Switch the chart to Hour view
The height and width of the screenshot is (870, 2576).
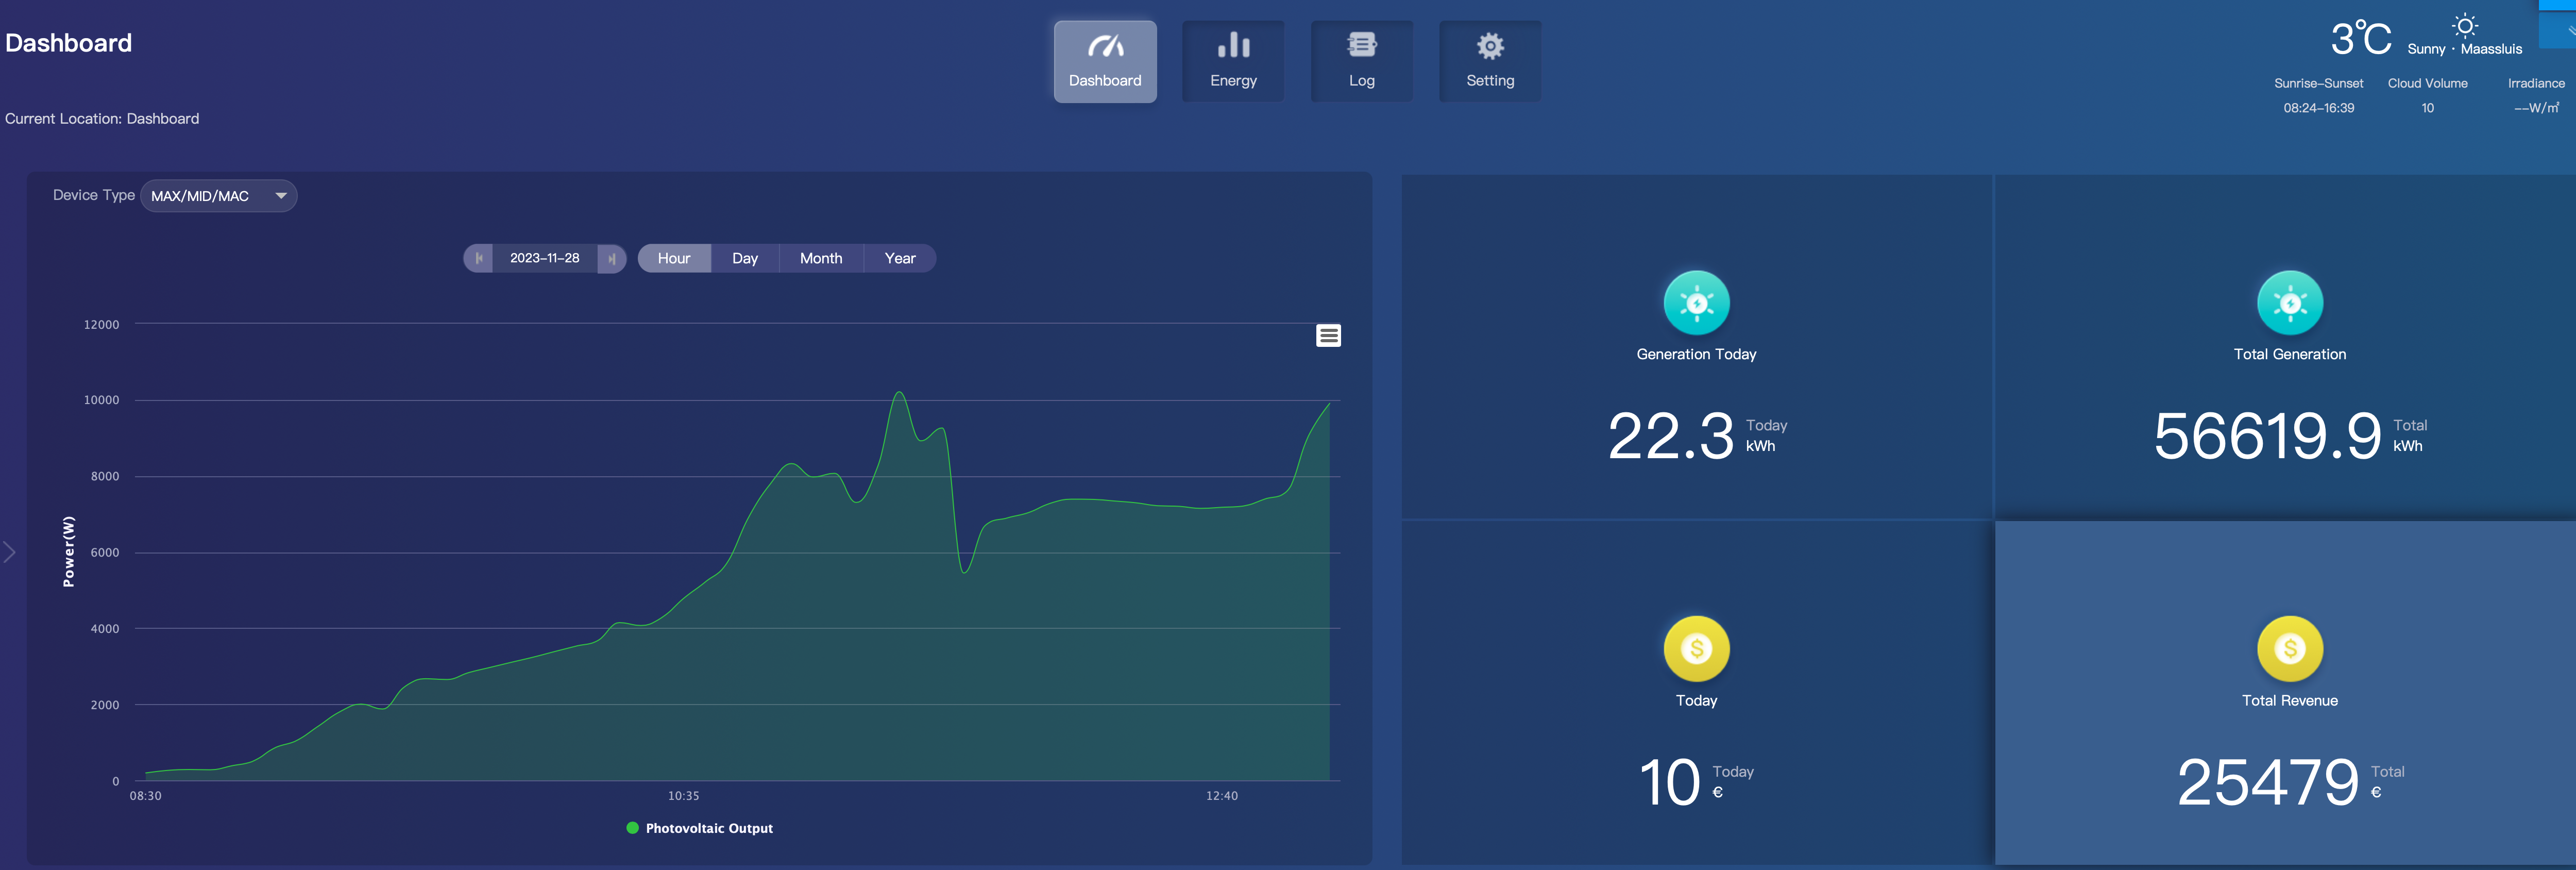tap(673, 258)
